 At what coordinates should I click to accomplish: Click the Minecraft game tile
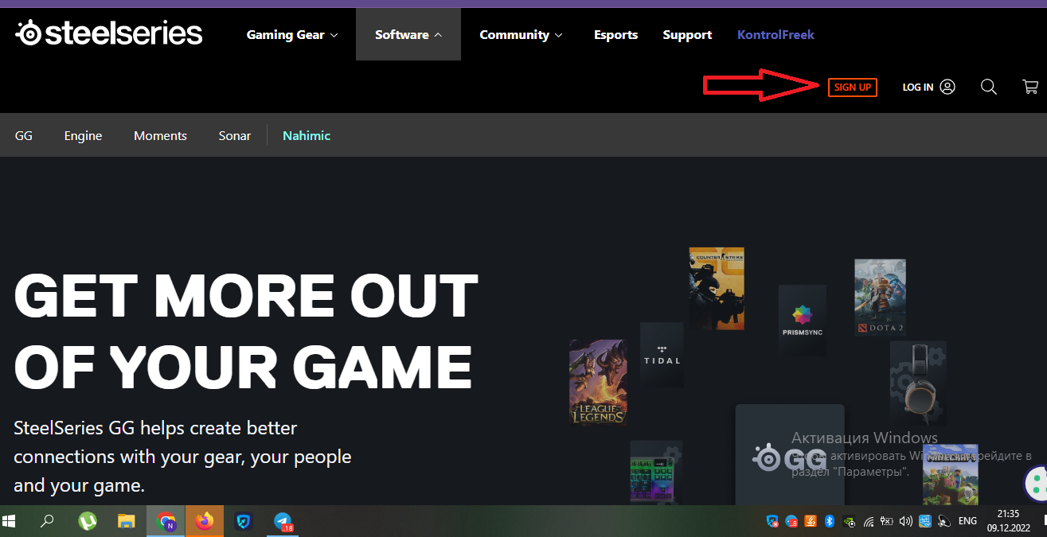click(950, 474)
